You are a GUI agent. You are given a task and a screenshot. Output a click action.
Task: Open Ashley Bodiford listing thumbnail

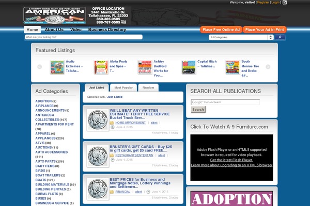pos(145,67)
